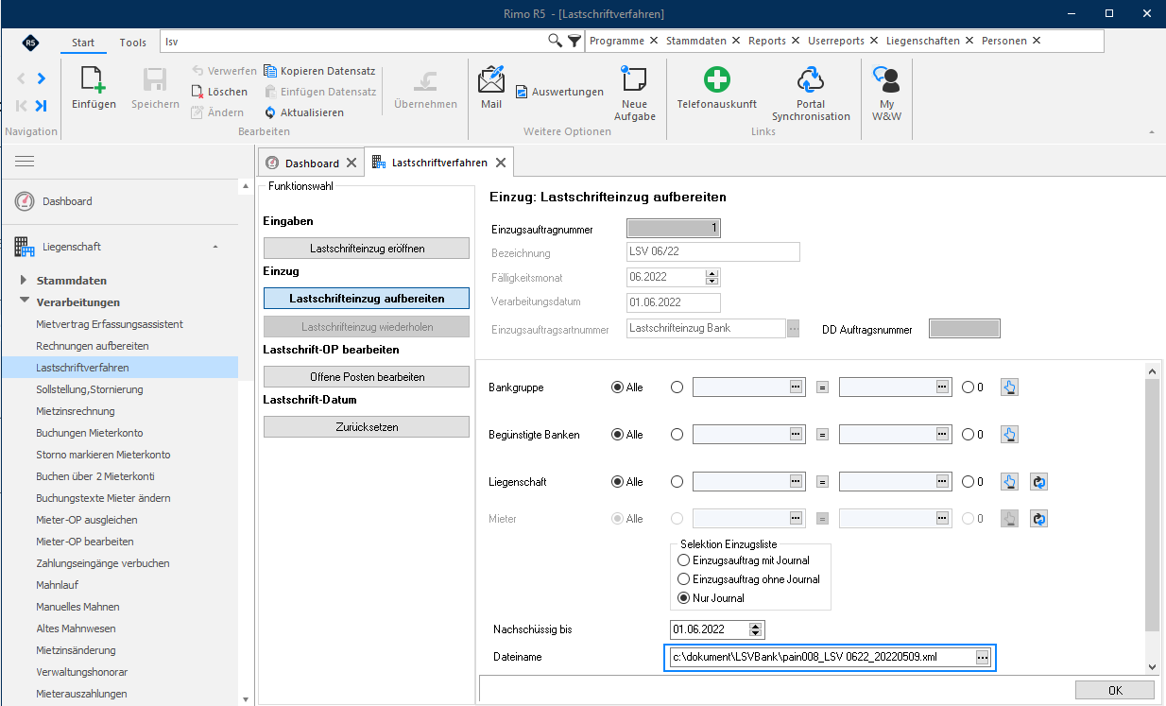1166x706 pixels.
Task: Choose Einzugsauftrag ohne Journal option
Action: pos(749,579)
